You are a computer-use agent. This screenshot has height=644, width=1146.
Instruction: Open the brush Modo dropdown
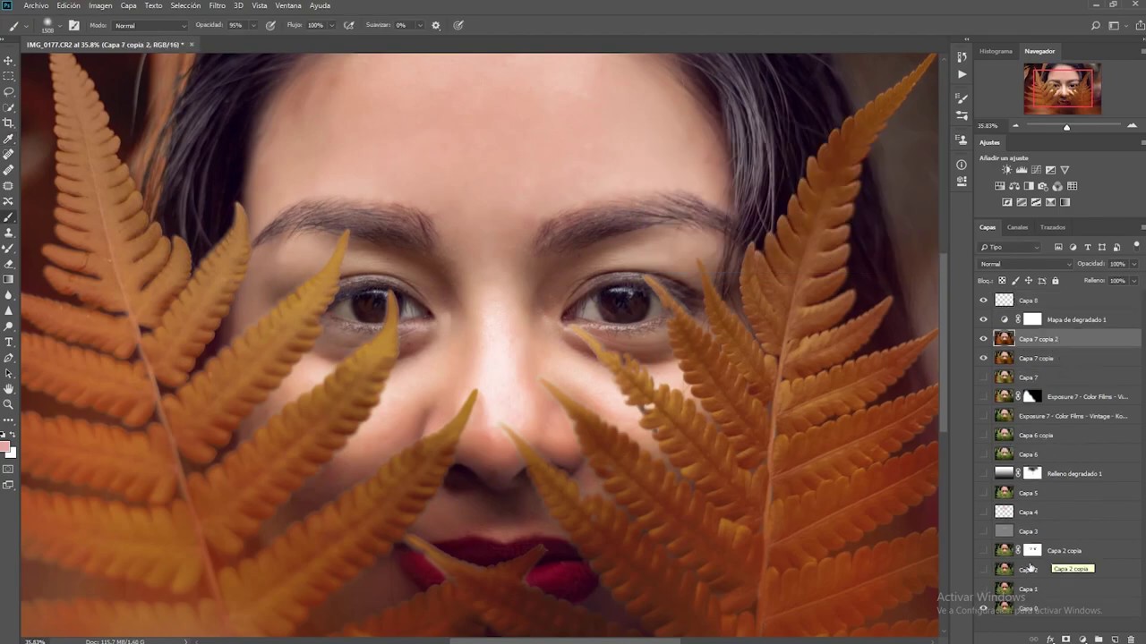pos(150,25)
